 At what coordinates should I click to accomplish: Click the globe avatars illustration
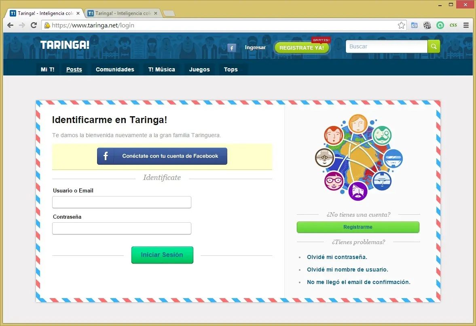click(359, 157)
